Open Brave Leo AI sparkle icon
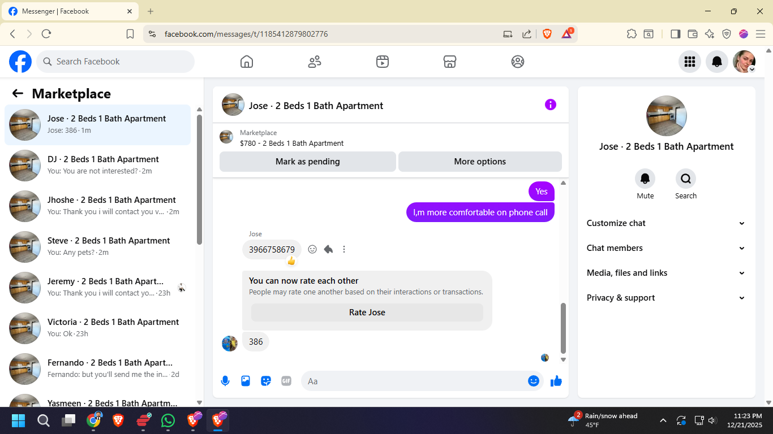The height and width of the screenshot is (434, 773). pos(710,34)
